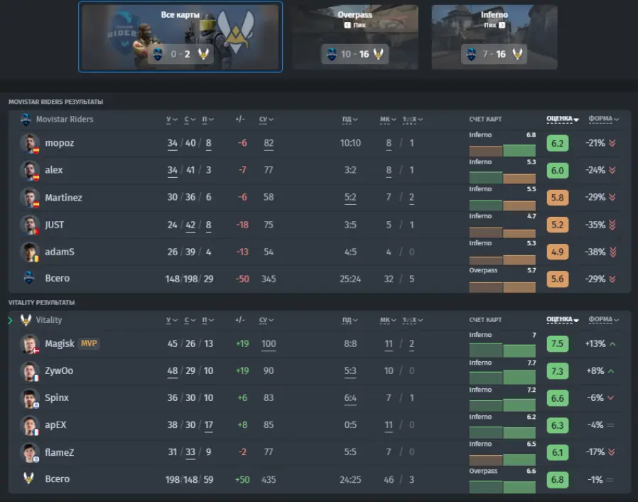This screenshot has height=502, width=638.
Task: Select the Все карты map tab
Action: tap(180, 37)
